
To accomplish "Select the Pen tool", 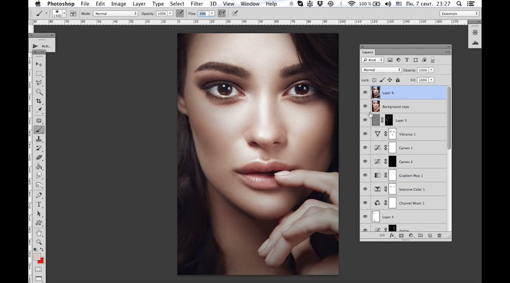I will click(39, 195).
